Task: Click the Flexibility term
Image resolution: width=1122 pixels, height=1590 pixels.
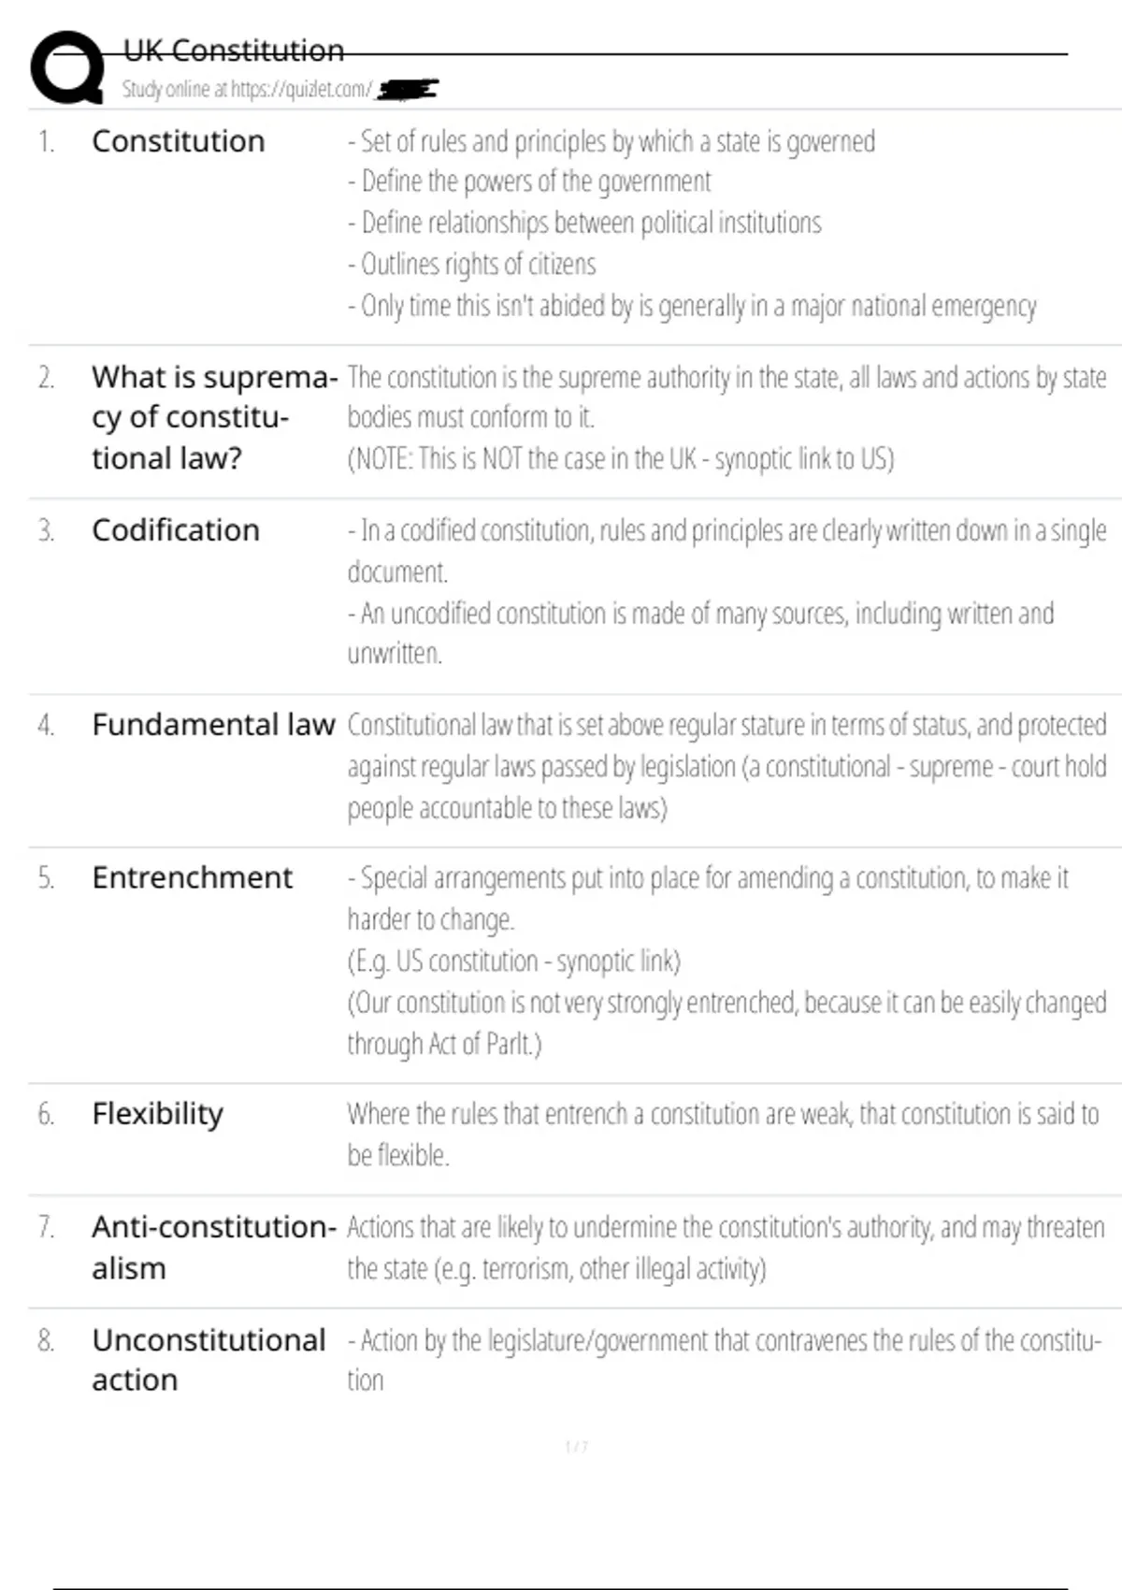Action: (x=157, y=1114)
